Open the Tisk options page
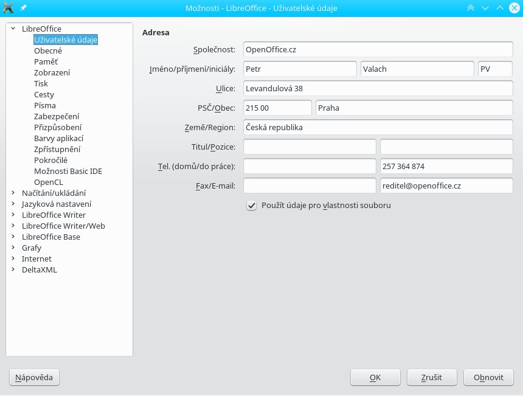Image resolution: width=523 pixels, height=396 pixels. (x=41, y=83)
